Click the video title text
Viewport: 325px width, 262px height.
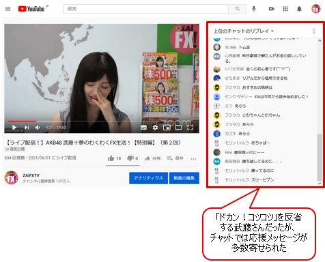tap(93, 143)
